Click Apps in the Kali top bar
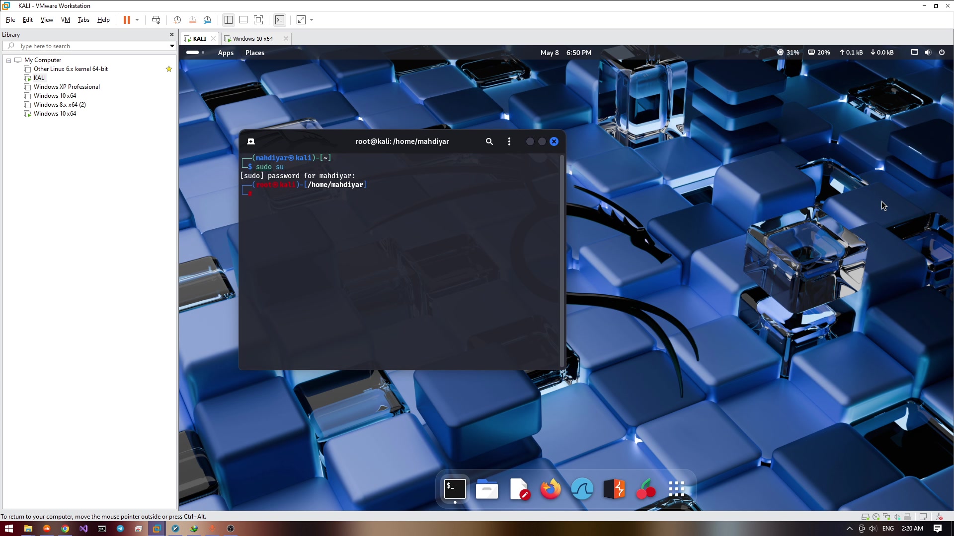 click(x=226, y=53)
